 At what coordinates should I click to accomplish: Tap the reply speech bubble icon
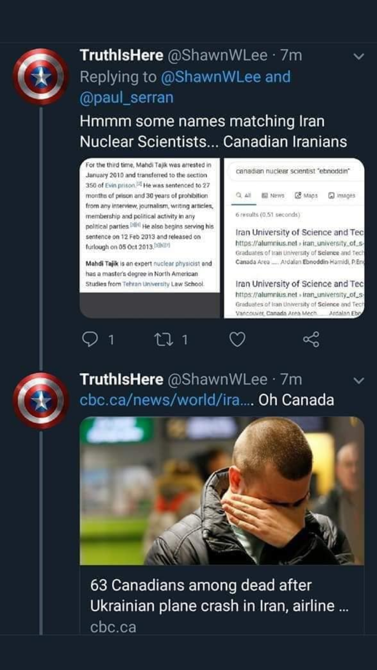coord(90,339)
